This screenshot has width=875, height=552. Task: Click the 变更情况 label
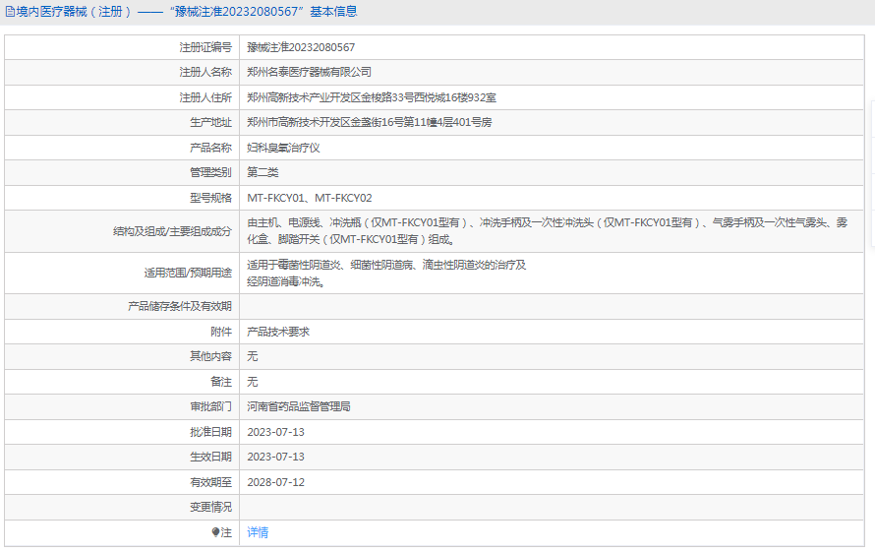[211, 508]
